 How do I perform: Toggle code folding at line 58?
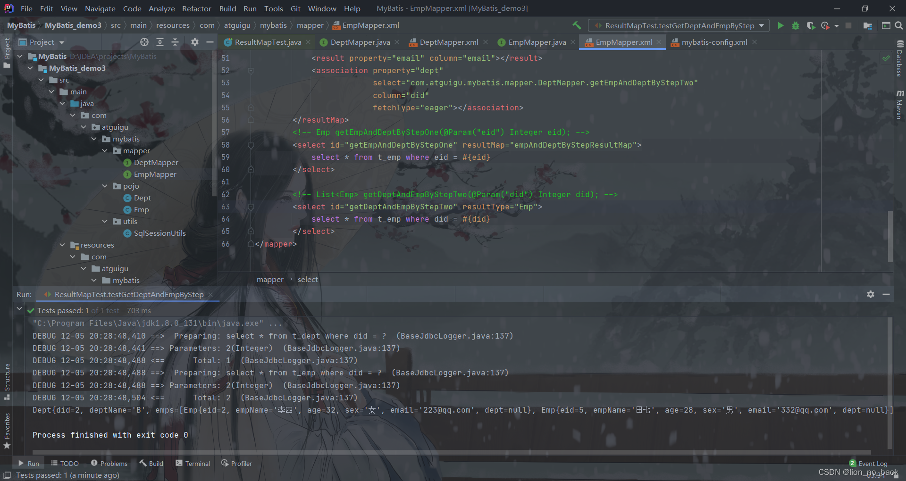click(251, 145)
